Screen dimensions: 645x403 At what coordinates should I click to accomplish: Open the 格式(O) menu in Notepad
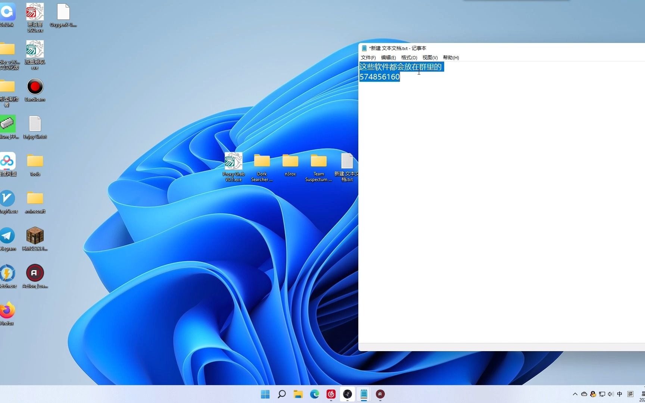click(x=409, y=57)
